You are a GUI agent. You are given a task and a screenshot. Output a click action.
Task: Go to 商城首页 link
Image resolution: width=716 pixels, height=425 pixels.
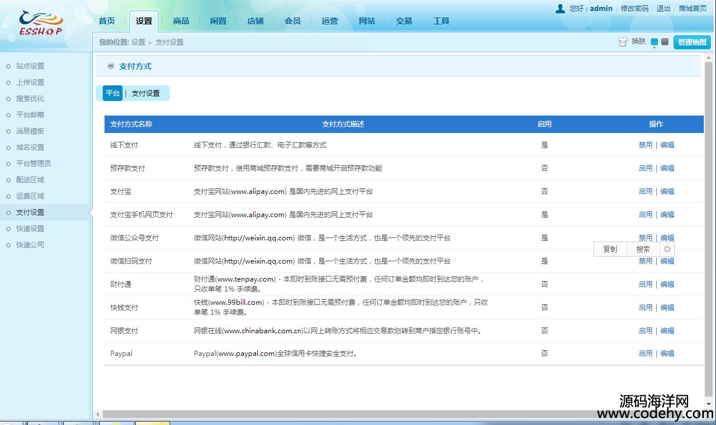693,9
